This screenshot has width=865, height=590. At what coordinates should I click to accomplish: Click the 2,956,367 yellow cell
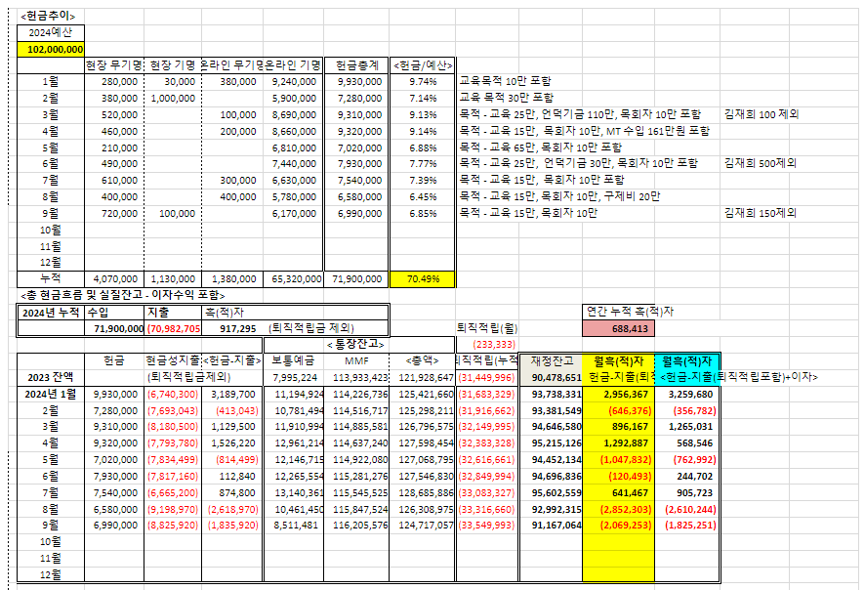pyautogui.click(x=618, y=394)
